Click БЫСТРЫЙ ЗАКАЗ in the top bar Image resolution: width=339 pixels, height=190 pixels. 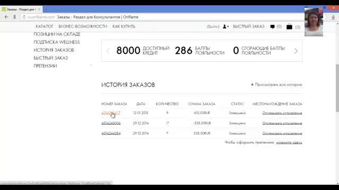click(x=248, y=26)
